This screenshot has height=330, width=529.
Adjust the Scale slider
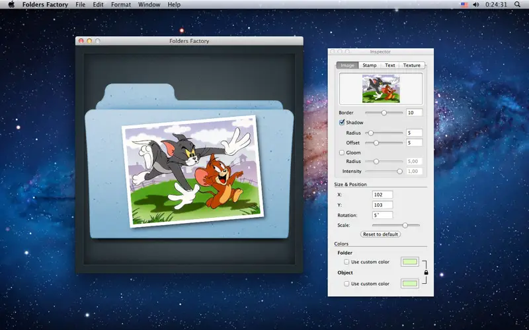pos(396,225)
